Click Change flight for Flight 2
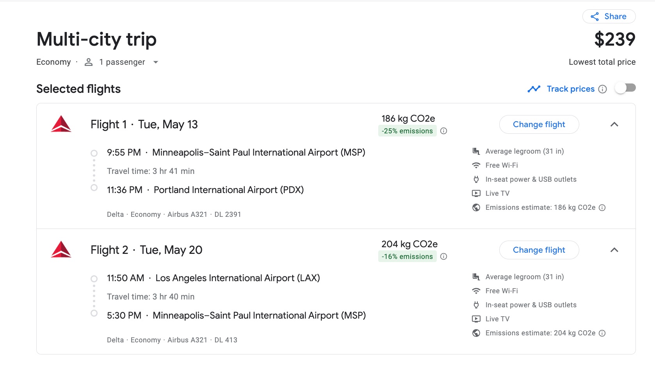The height and width of the screenshot is (365, 655). [x=539, y=250]
